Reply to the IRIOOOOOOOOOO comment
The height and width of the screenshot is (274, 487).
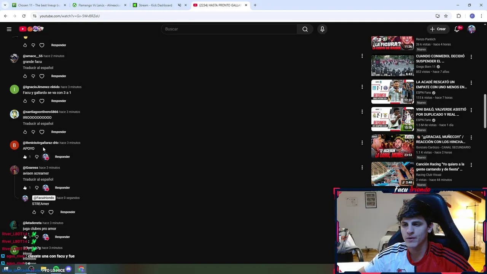click(x=59, y=132)
